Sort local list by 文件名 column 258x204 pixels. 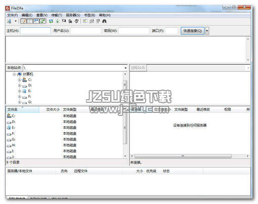[x=23, y=109]
